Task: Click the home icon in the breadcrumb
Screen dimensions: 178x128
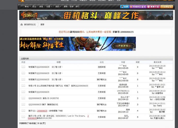Action: point(22,24)
